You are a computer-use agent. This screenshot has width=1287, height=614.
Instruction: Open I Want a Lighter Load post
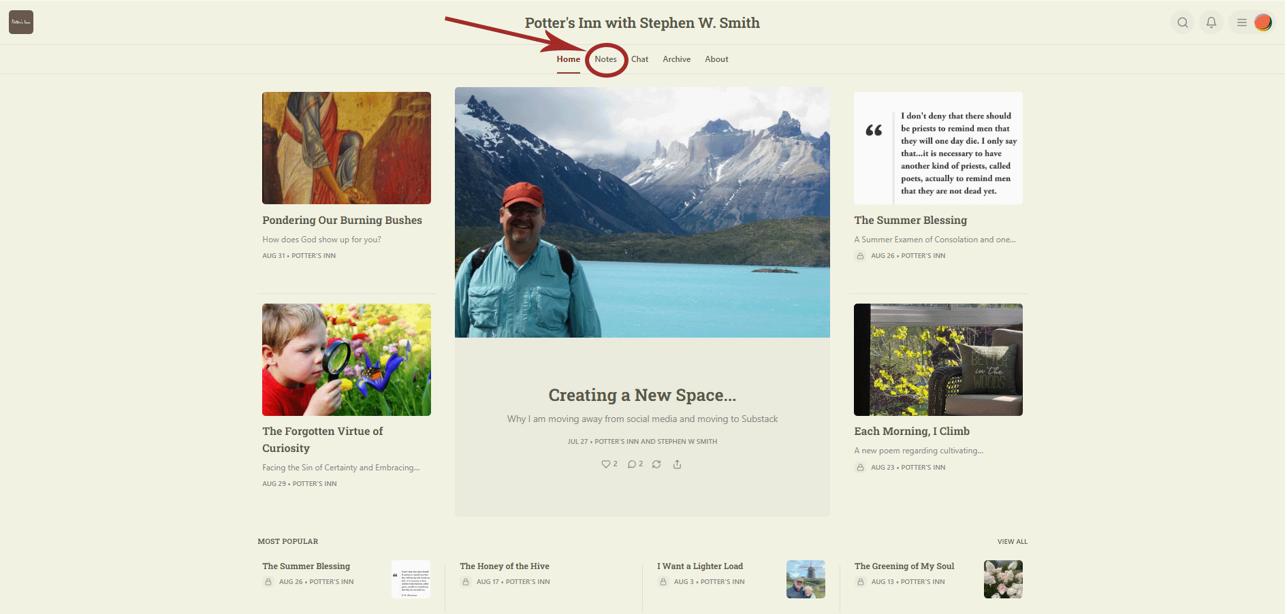point(700,566)
